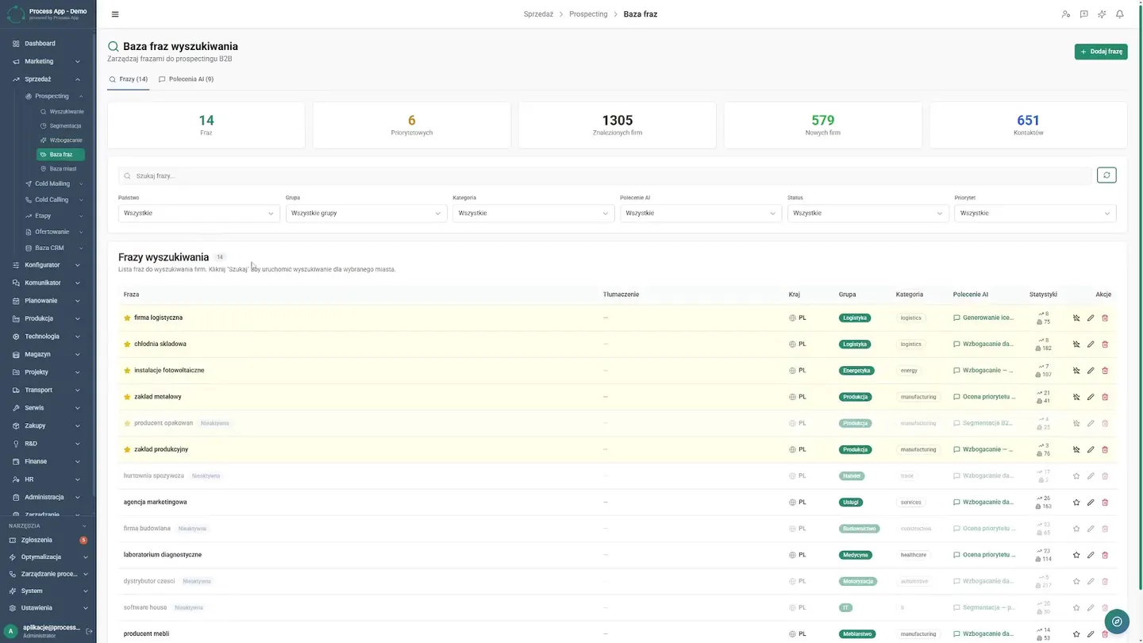The height and width of the screenshot is (643, 1143).
Task: Edit the 'firma logistyczna' phrase
Action: (x=1091, y=318)
